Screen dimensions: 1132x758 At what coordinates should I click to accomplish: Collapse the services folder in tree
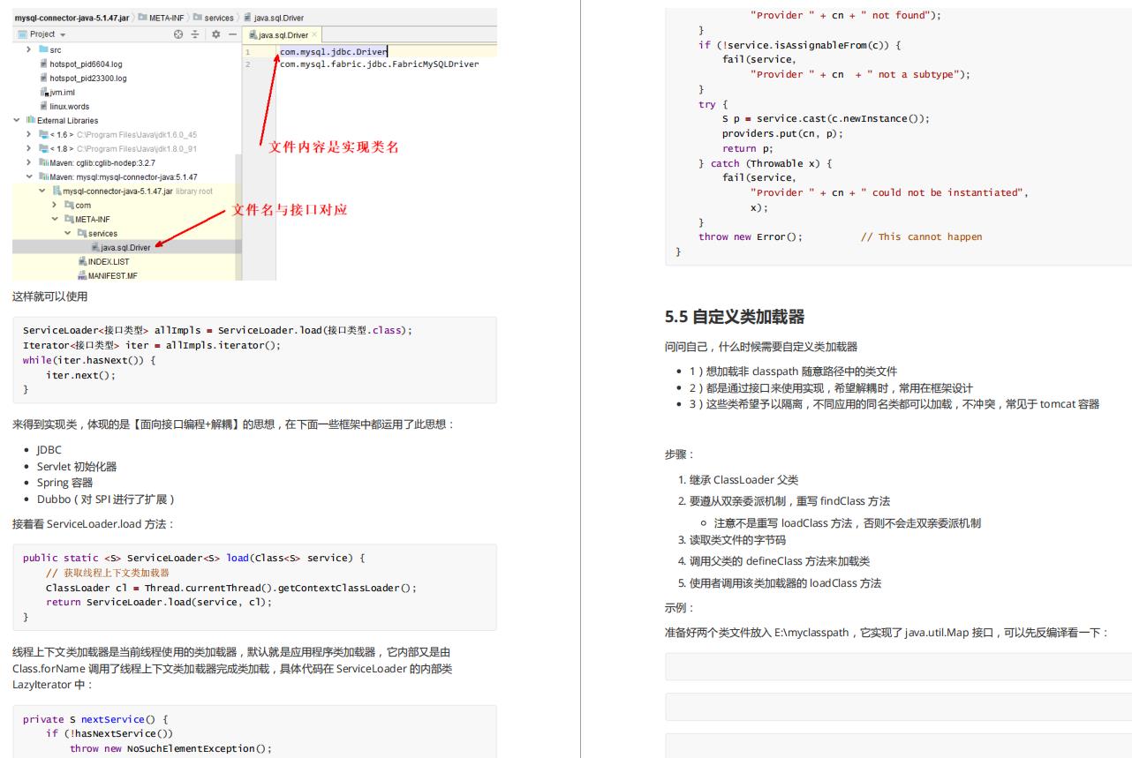coord(68,233)
